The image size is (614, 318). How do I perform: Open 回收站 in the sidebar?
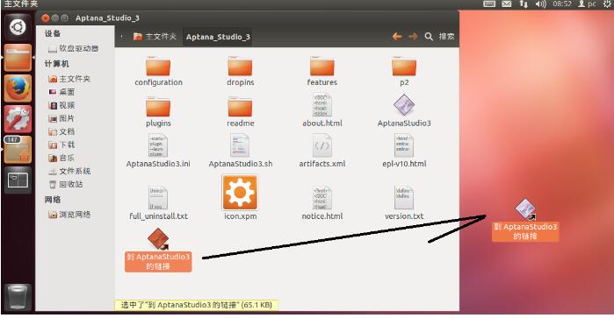(x=65, y=184)
